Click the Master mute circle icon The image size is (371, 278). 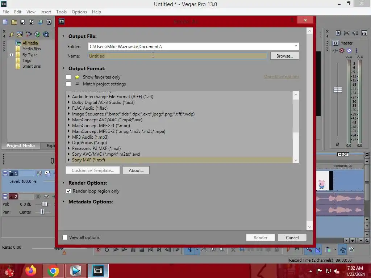(x=349, y=50)
